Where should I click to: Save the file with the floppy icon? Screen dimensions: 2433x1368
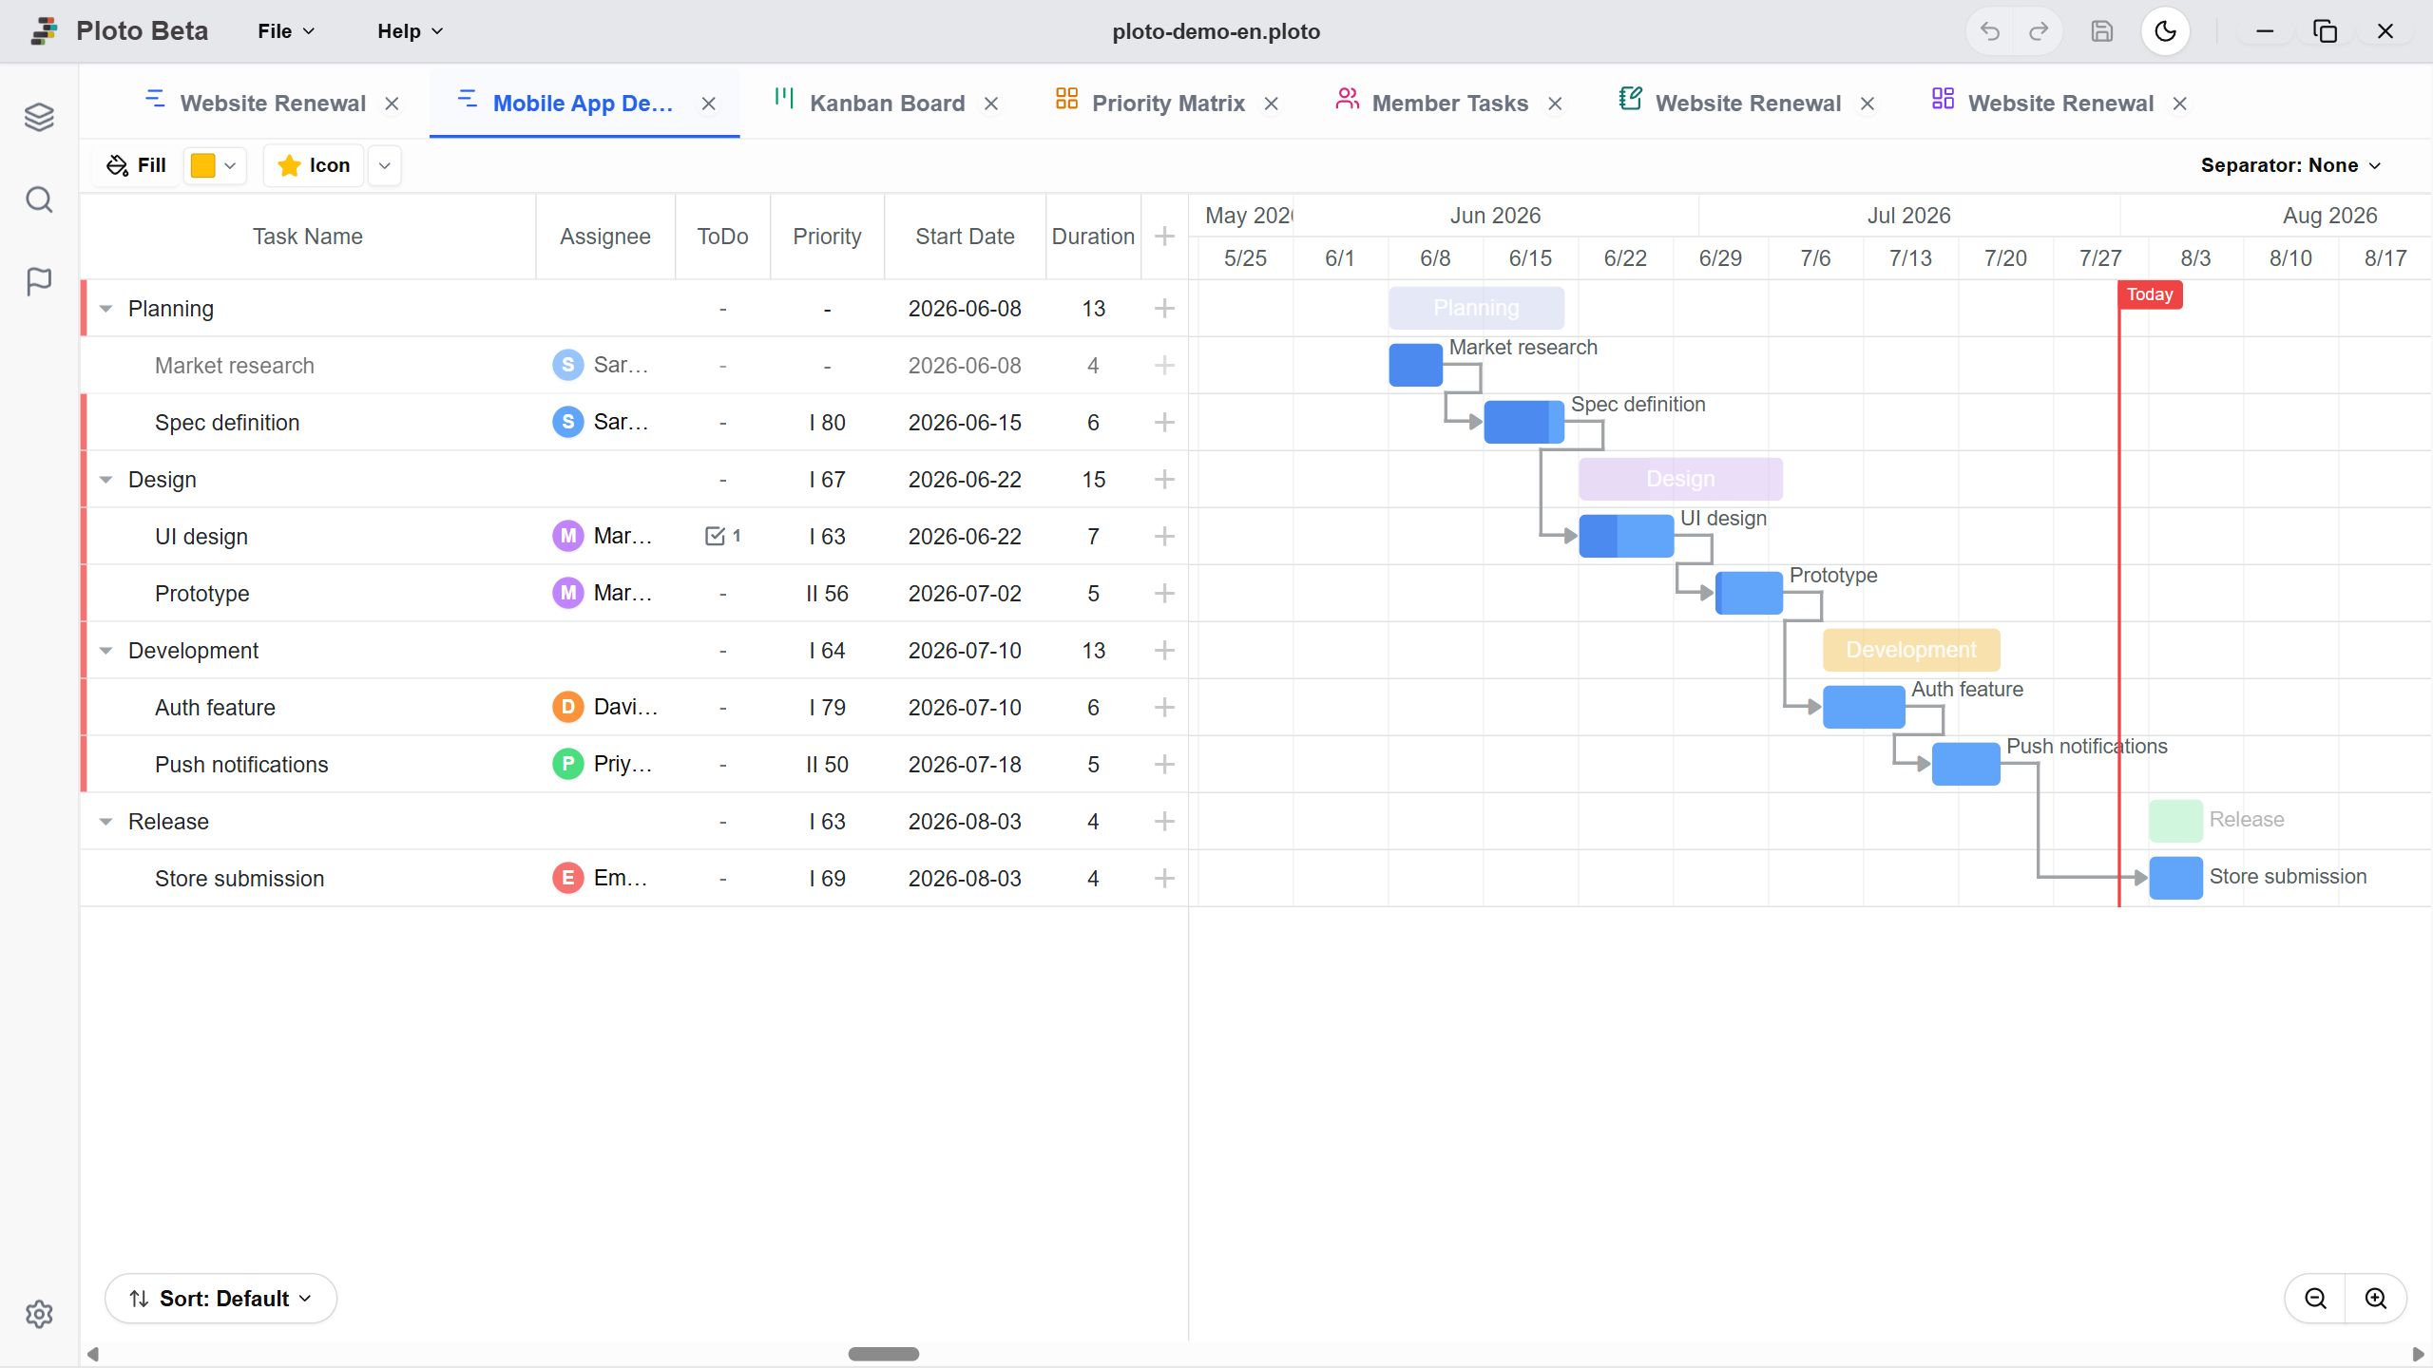2102,31
